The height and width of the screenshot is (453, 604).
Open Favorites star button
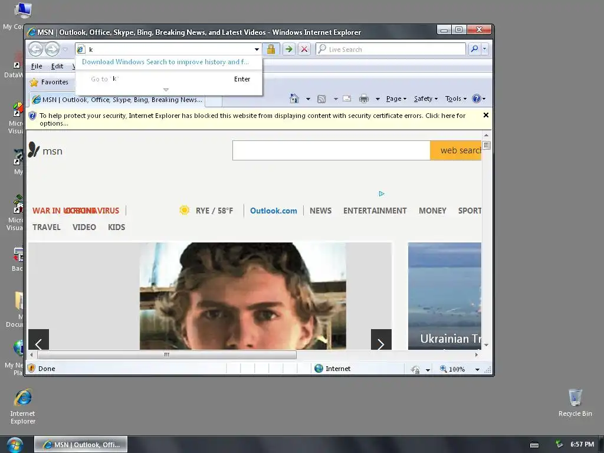[x=49, y=82]
